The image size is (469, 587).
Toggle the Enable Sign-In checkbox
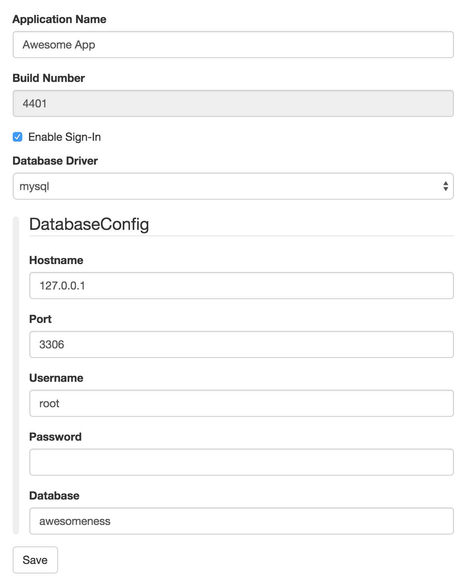pyautogui.click(x=17, y=137)
